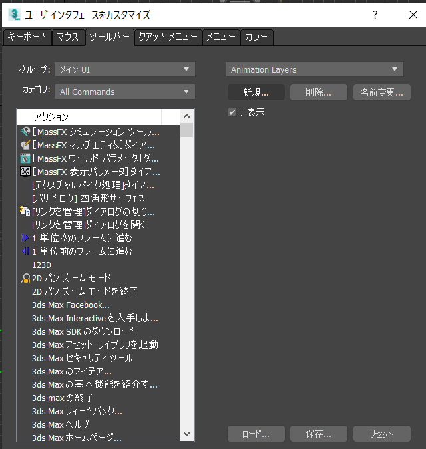
Task: Select 3ds Max セキュリティ ツール action
Action: (83, 358)
